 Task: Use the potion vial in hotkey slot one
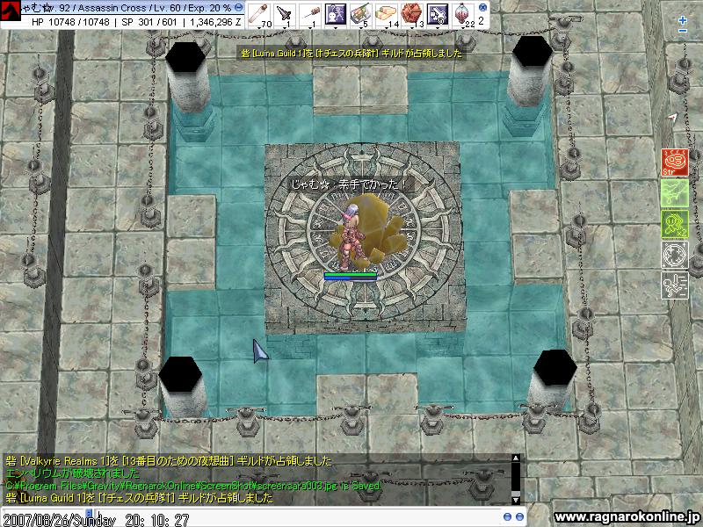[259, 14]
